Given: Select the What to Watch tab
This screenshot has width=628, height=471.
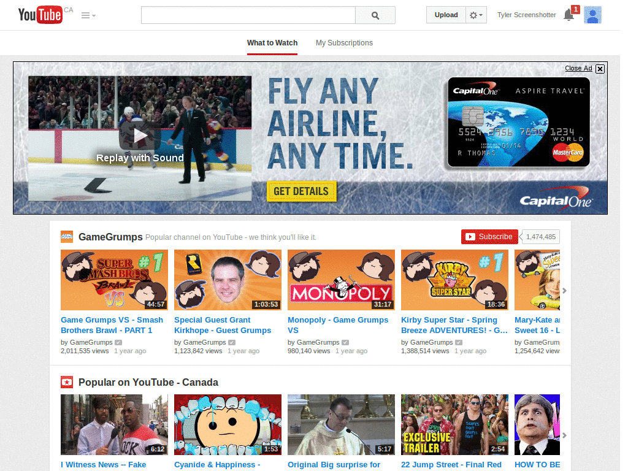Looking at the screenshot, I should pyautogui.click(x=272, y=43).
